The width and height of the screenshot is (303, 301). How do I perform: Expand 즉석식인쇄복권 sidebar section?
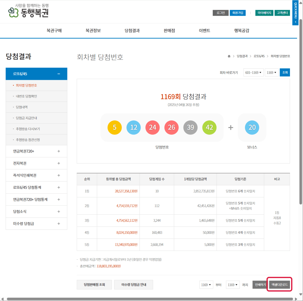(59, 175)
